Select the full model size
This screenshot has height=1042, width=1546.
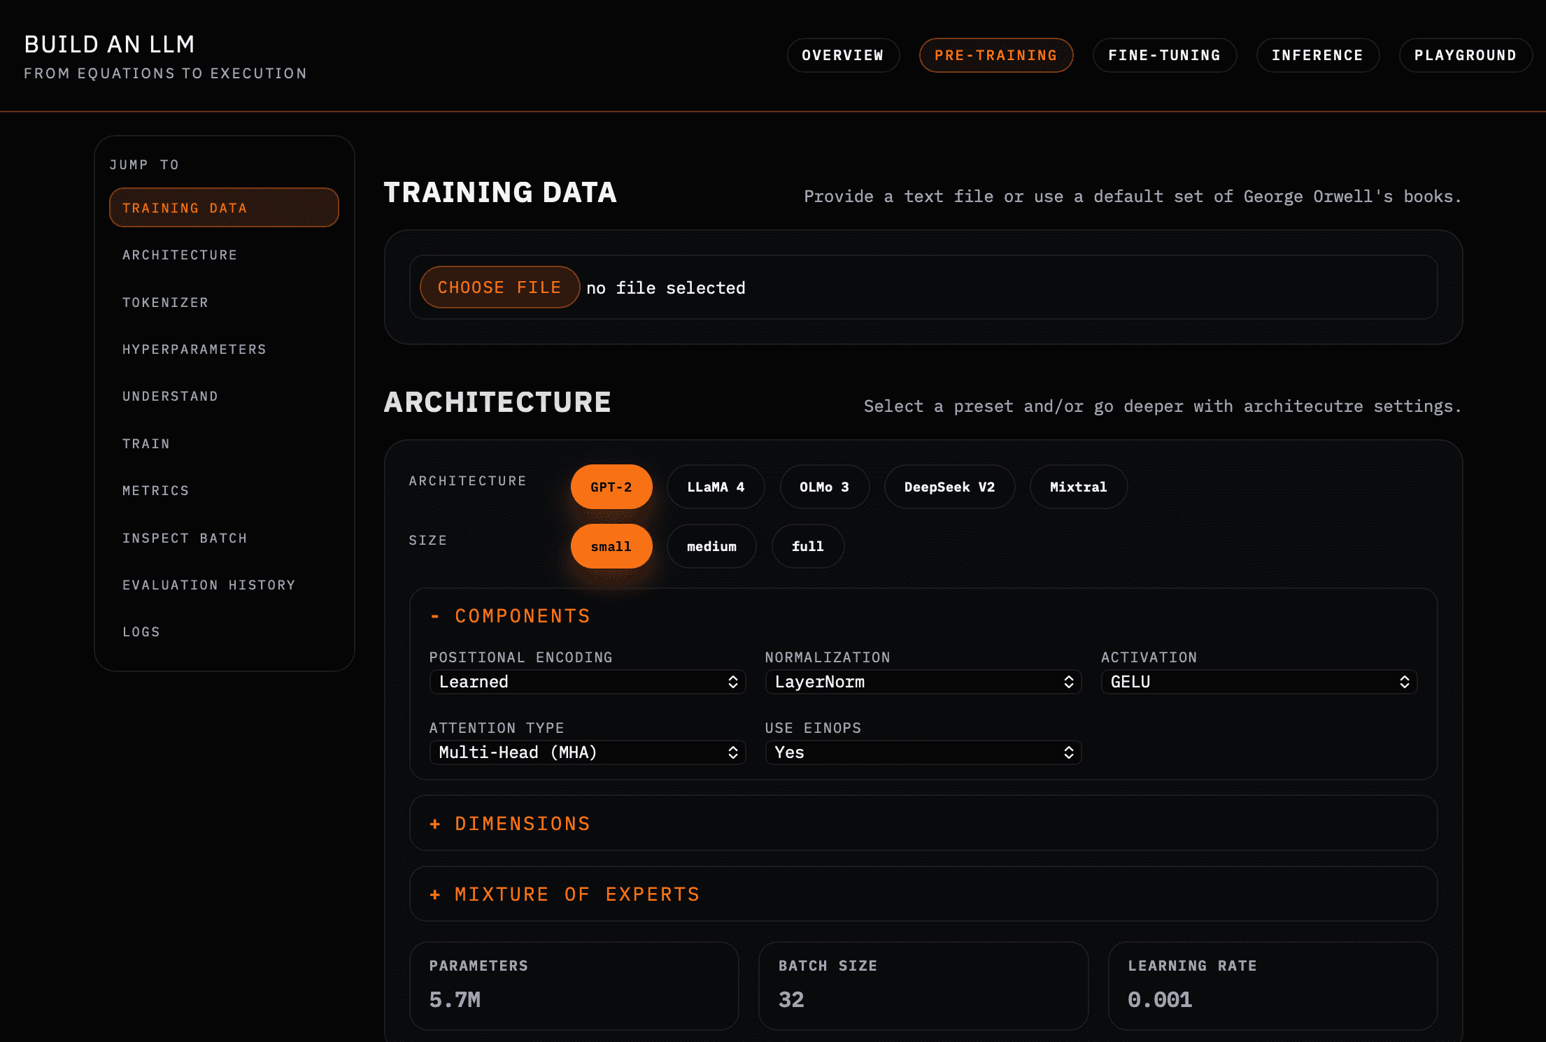(x=807, y=546)
